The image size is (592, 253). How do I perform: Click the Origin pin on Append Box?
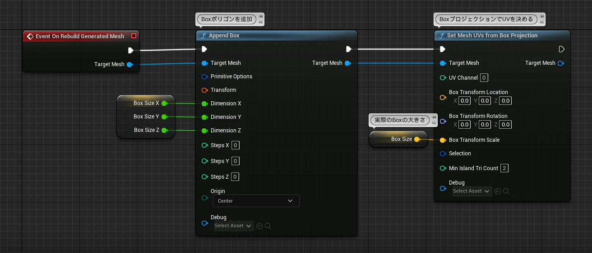(x=204, y=198)
